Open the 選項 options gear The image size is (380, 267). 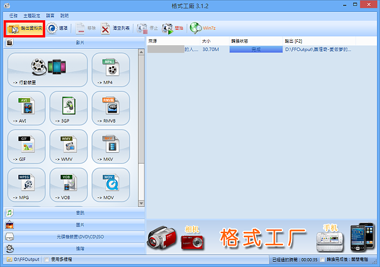tap(57, 29)
